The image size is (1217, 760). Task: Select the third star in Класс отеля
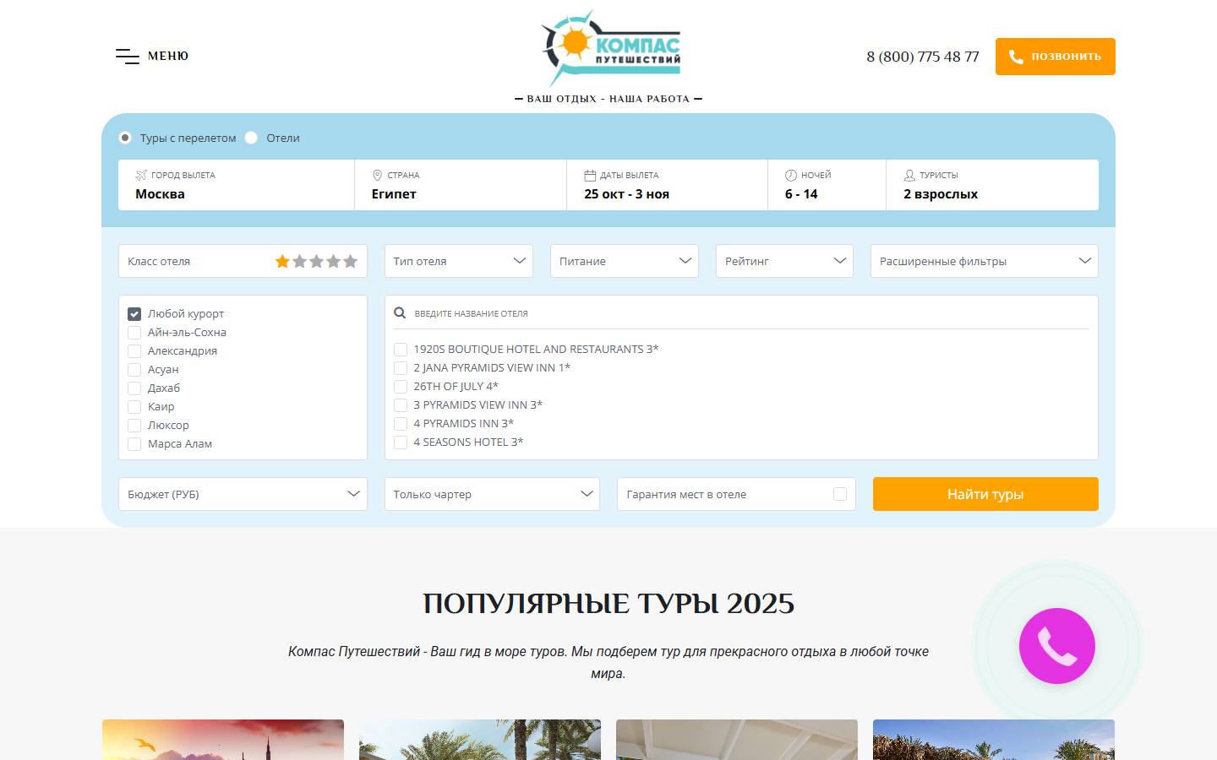(316, 261)
